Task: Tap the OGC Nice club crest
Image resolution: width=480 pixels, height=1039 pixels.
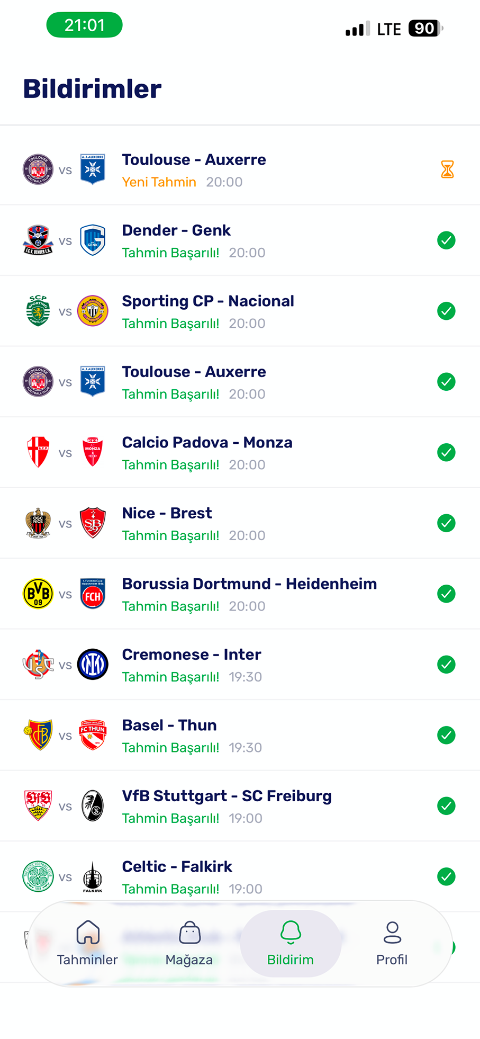Action: pos(38,523)
